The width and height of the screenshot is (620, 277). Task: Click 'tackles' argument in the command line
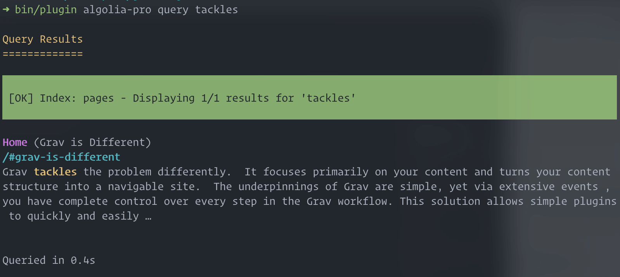point(216,10)
